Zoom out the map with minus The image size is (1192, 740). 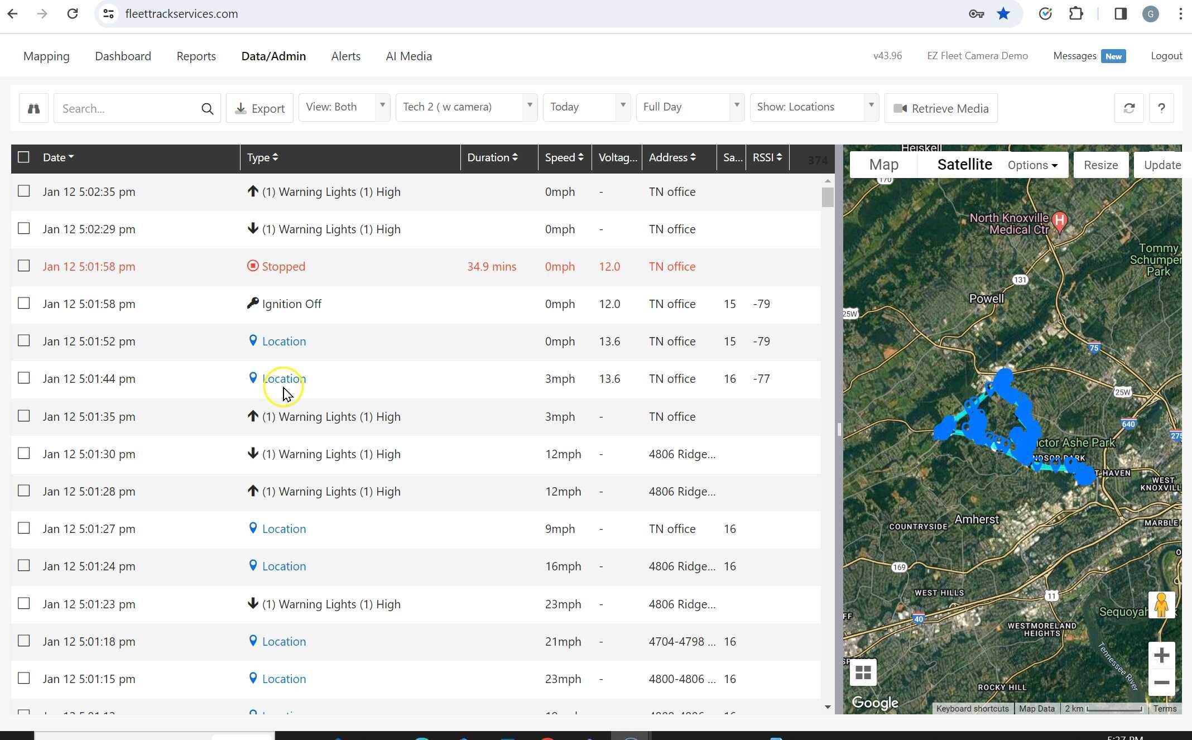[1161, 683]
